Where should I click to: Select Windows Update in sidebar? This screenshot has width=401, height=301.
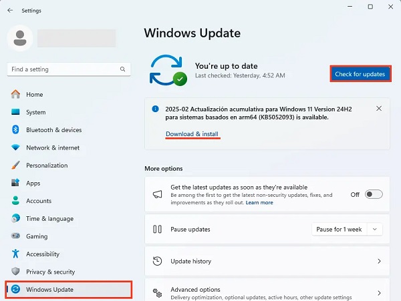(69, 289)
